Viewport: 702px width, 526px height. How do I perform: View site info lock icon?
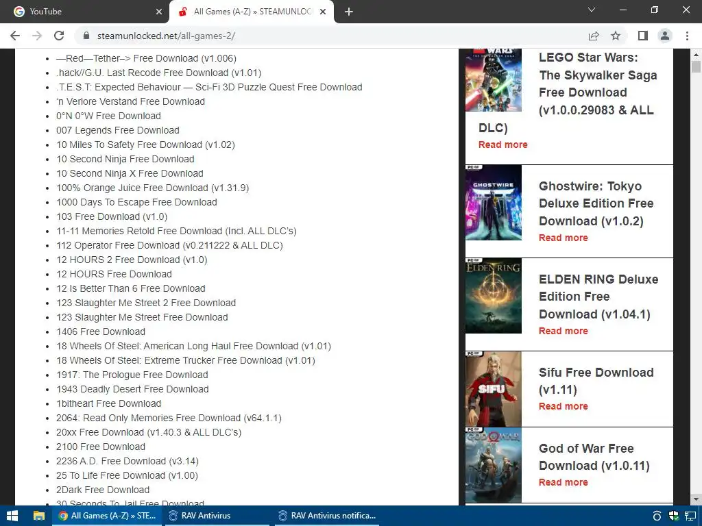coord(86,36)
